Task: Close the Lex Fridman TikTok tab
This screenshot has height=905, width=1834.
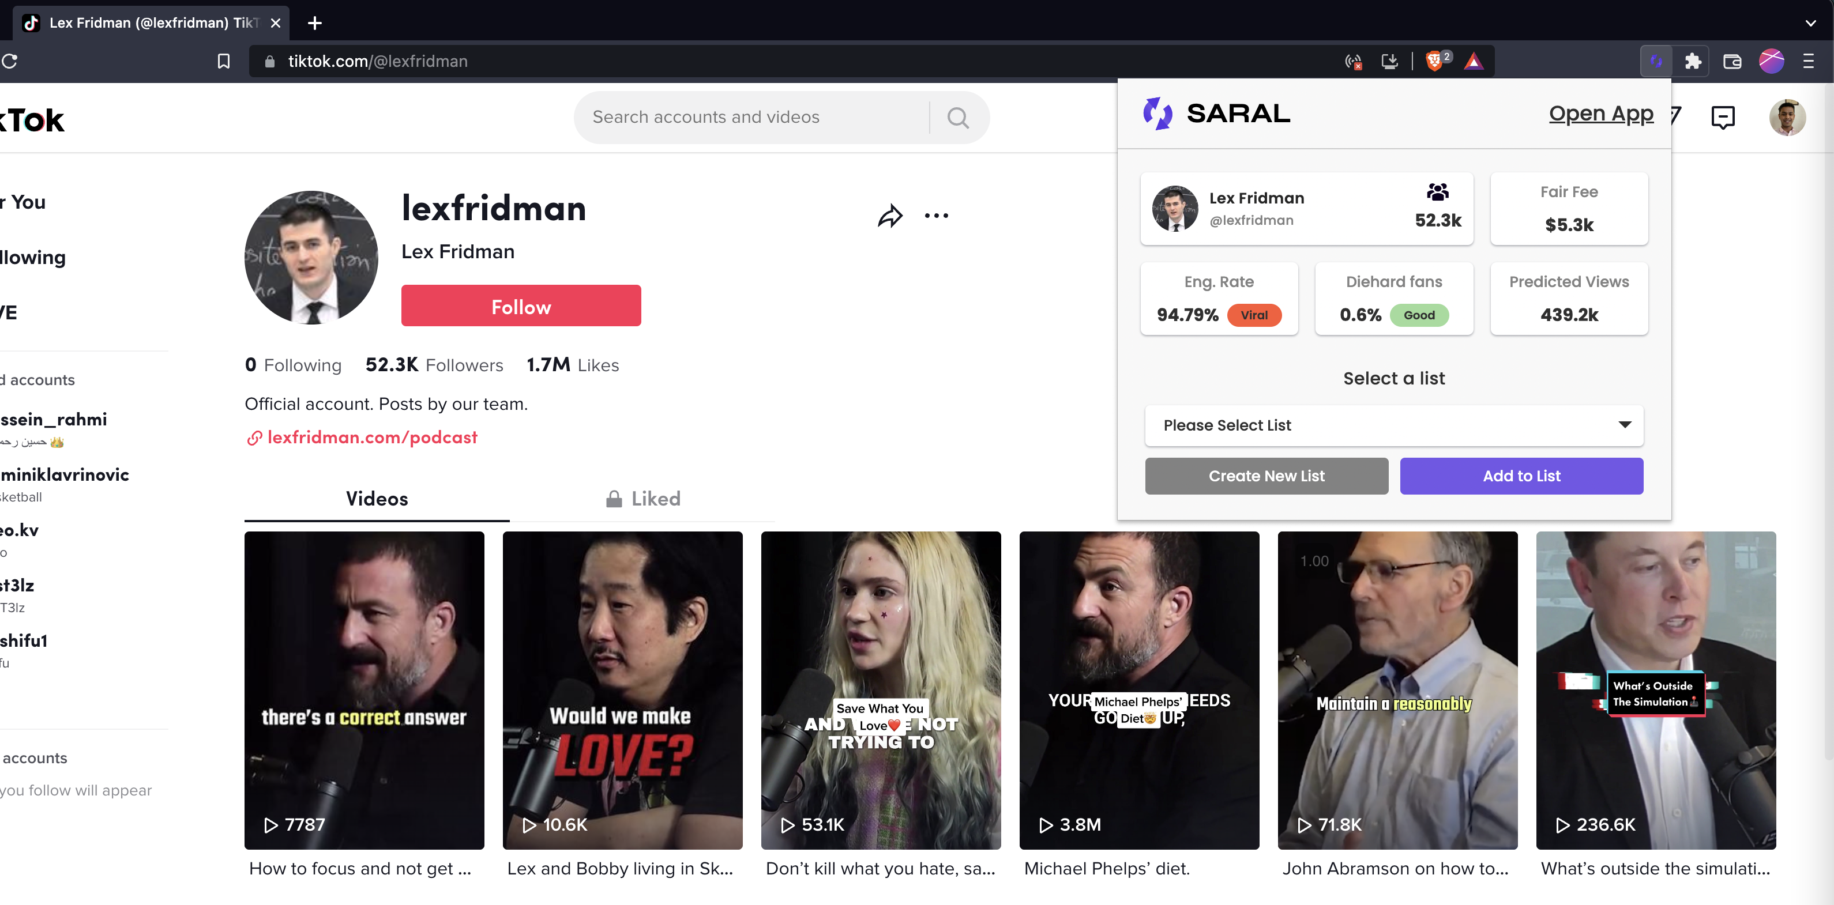Action: pos(276,22)
